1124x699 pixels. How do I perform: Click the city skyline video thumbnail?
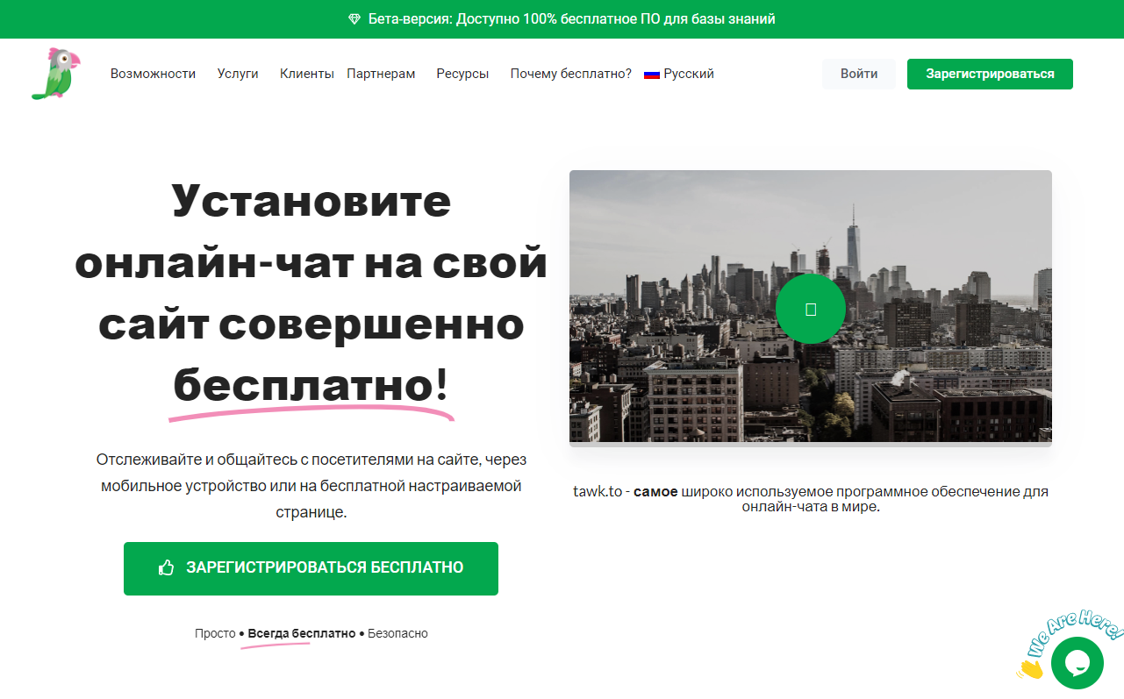tap(810, 308)
